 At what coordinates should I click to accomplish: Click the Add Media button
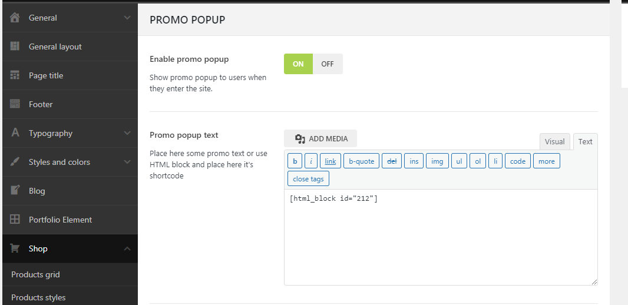click(x=320, y=138)
